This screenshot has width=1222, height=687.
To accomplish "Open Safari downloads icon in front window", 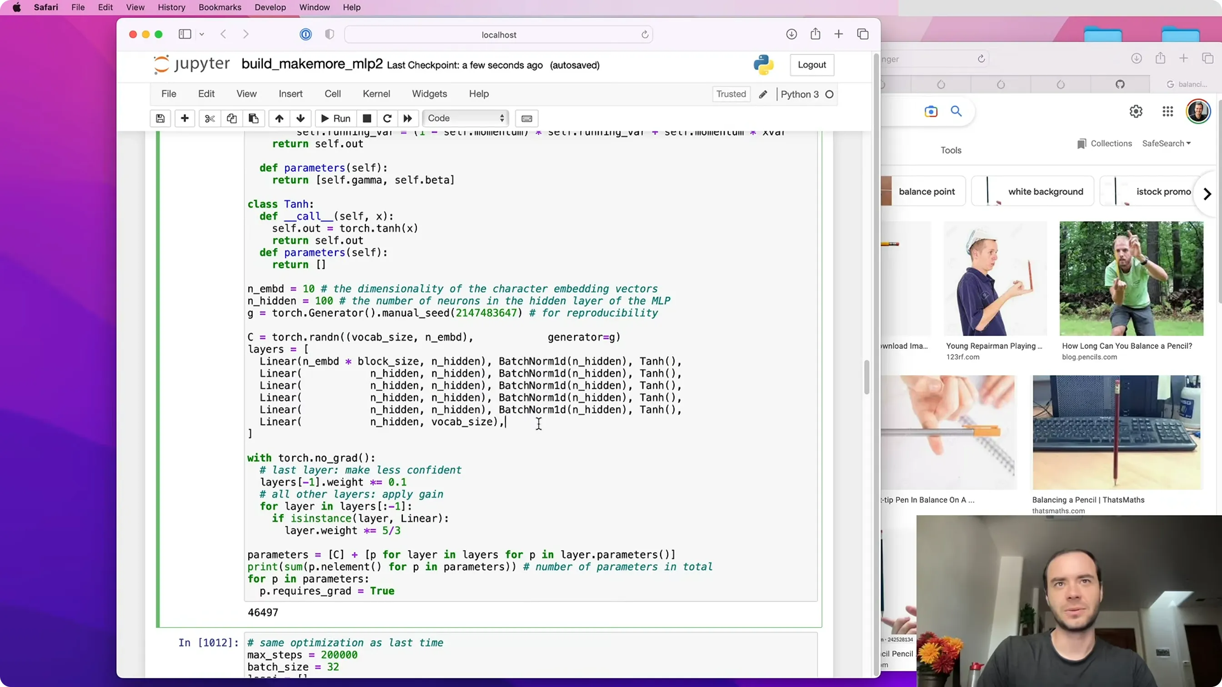I will 791,34.
